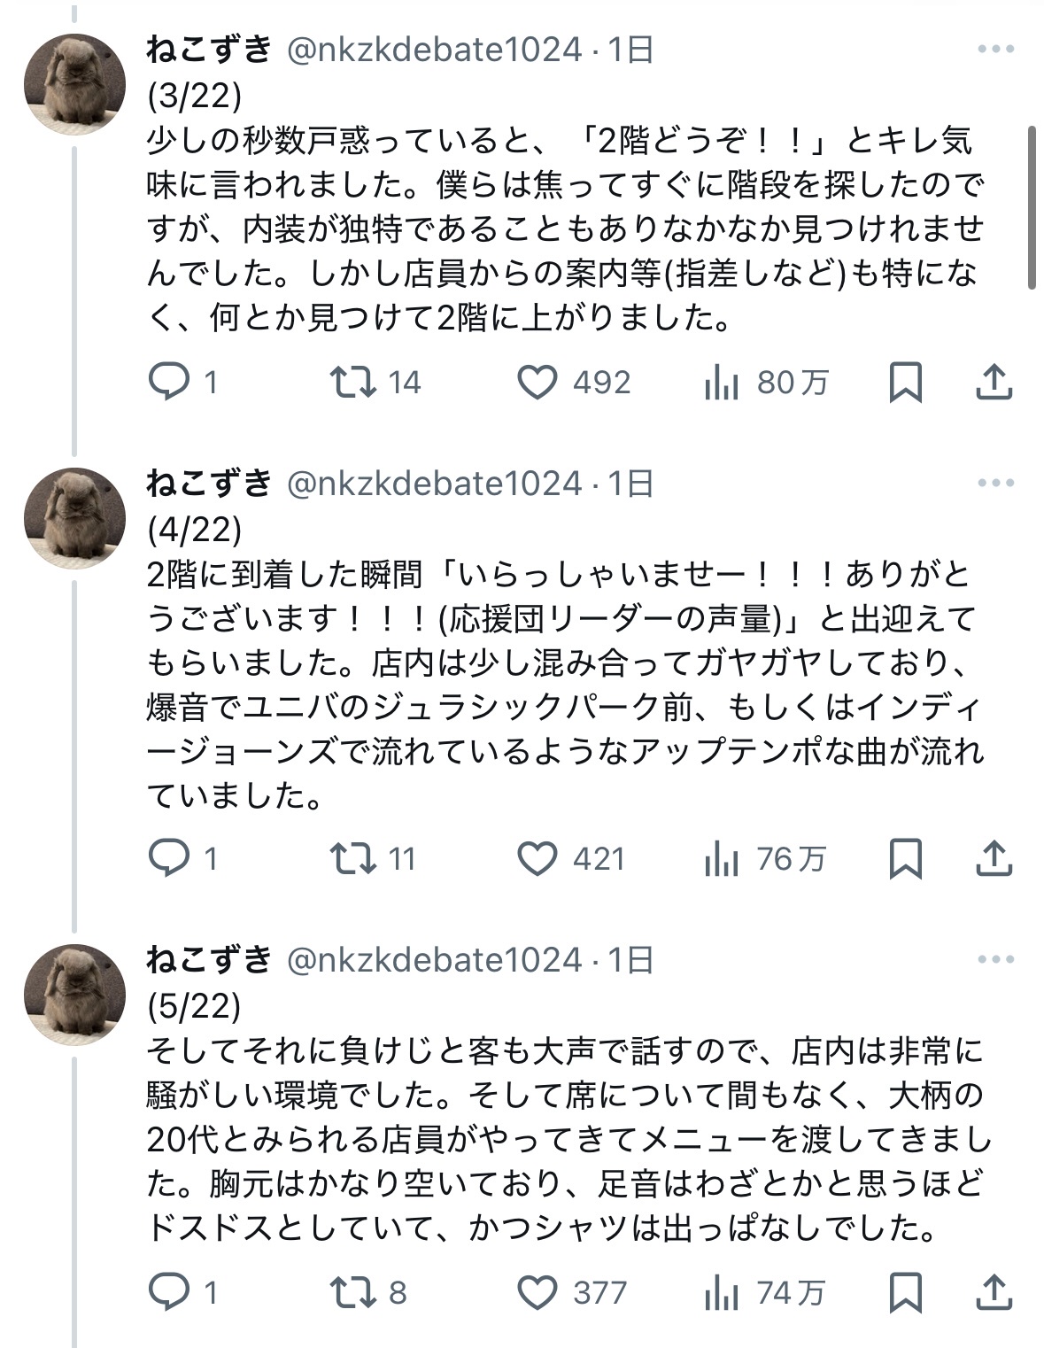
Task: Open more options for the (4/22) post
Action: [x=996, y=483]
